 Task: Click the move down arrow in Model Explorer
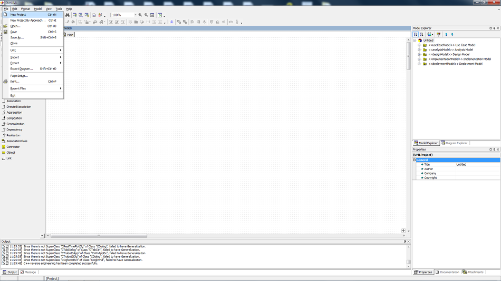(x=452, y=34)
